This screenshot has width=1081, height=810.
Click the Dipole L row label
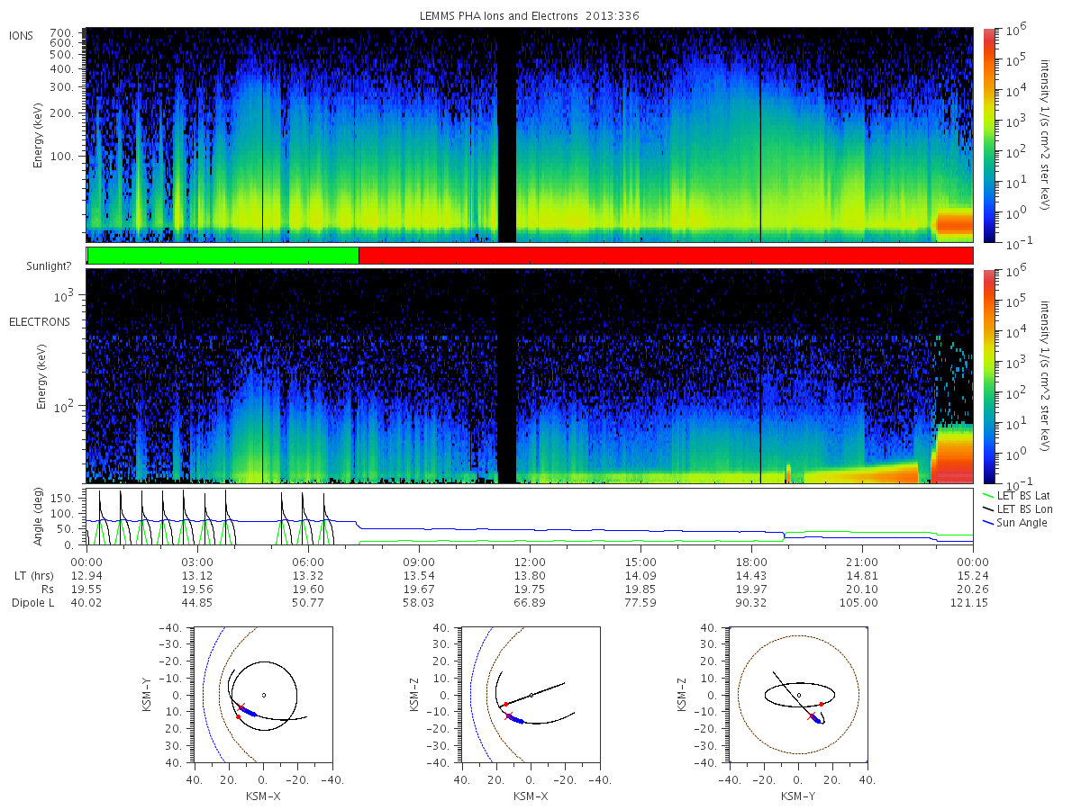32,603
